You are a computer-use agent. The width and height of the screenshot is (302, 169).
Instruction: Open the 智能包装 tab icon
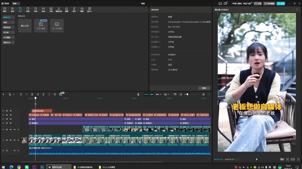59,10
